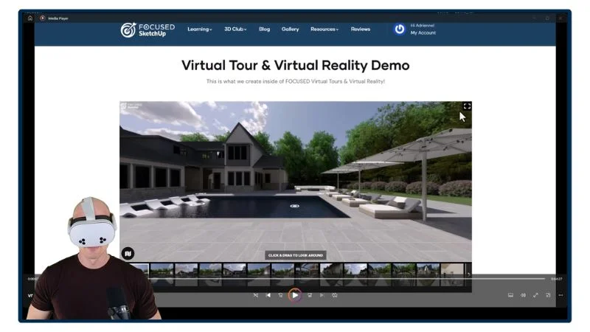Open the Blog page
This screenshot has width=590, height=332.
(x=264, y=30)
